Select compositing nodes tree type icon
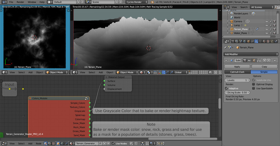 click(x=50, y=143)
